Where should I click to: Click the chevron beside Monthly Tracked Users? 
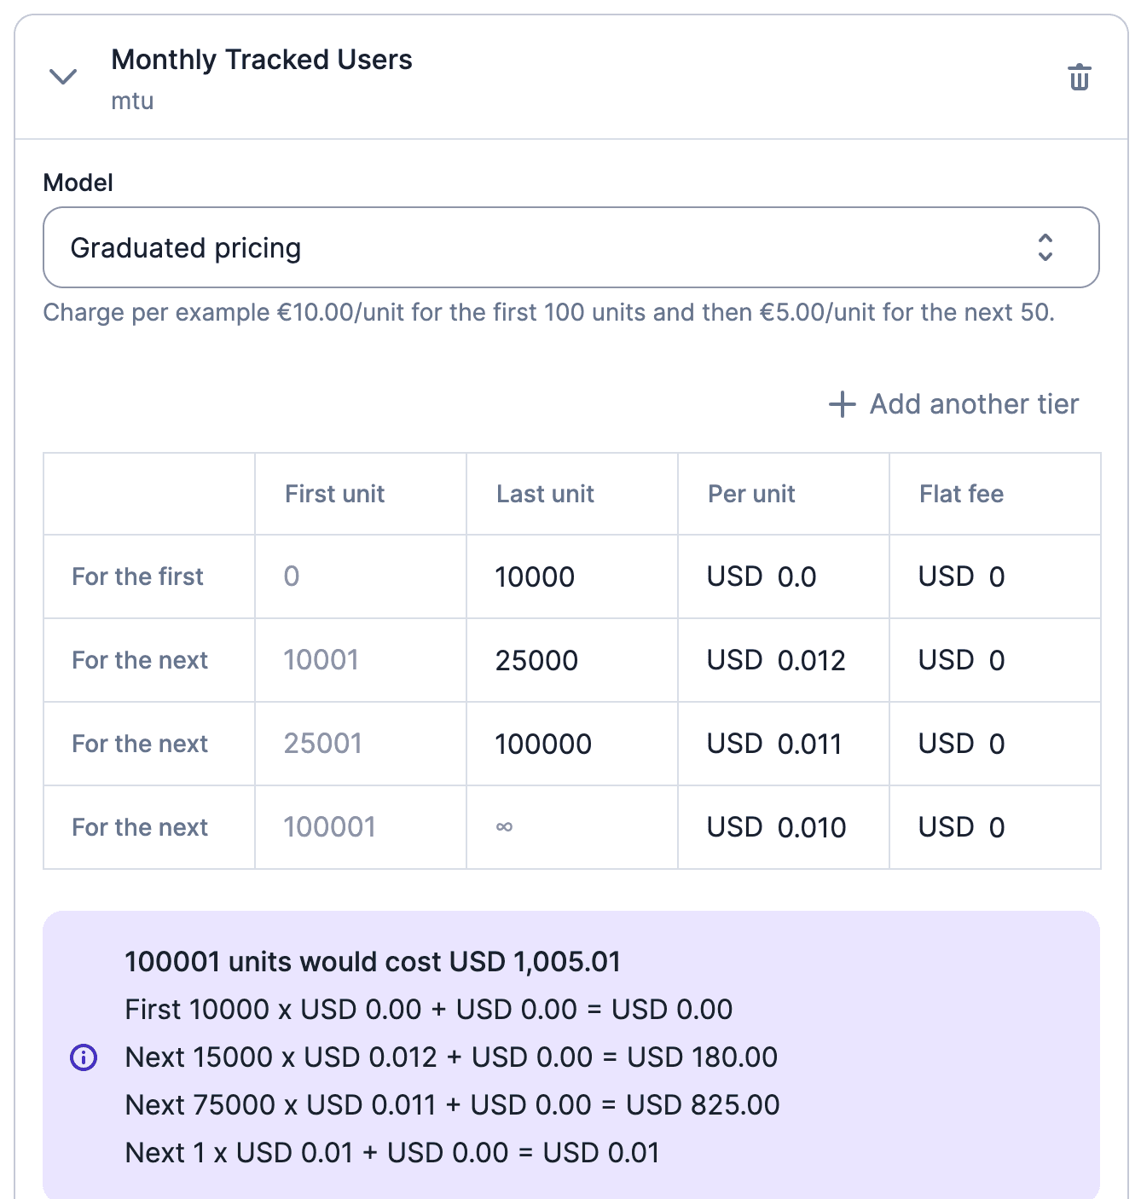pyautogui.click(x=62, y=76)
